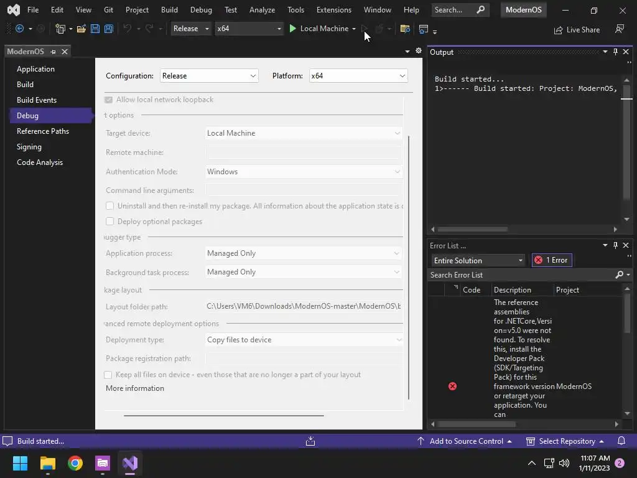Click the undo arrow icon
The image size is (637, 478).
[x=127, y=29]
